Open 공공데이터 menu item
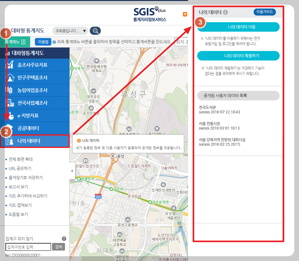This screenshot has height=261, width=299. tap(35, 128)
